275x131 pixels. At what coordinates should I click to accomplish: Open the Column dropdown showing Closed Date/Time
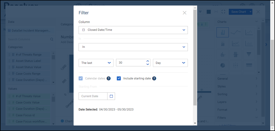point(133,30)
